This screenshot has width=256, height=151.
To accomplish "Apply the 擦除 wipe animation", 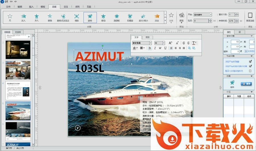I will tap(50, 17).
